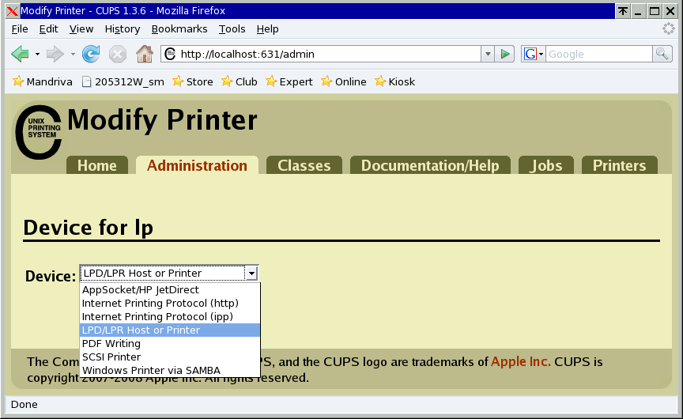Select LPD/LPR Host or Printer in list
The image size is (683, 419).
tap(170, 330)
